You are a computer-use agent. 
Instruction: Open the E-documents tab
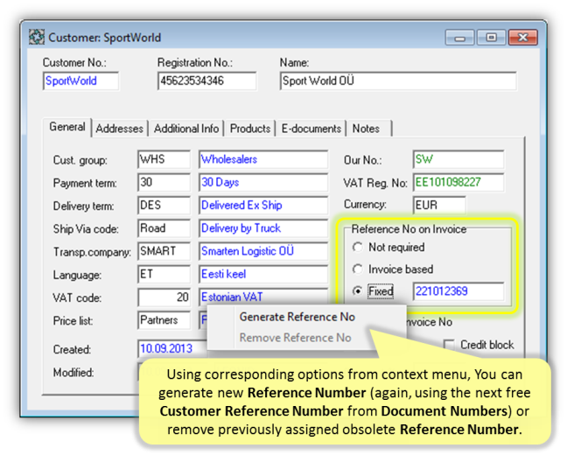[311, 129]
